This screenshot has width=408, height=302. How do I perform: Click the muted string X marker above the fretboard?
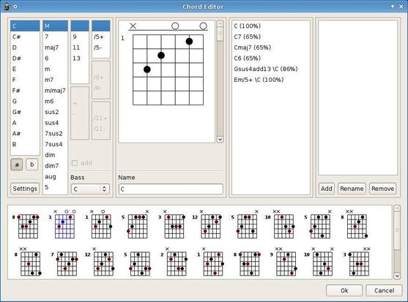(133, 26)
